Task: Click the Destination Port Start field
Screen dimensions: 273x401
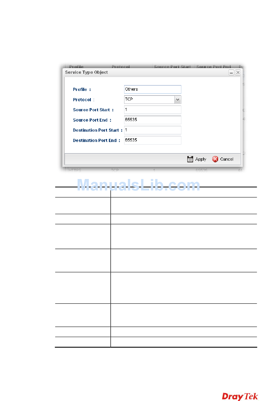Action: pos(152,130)
